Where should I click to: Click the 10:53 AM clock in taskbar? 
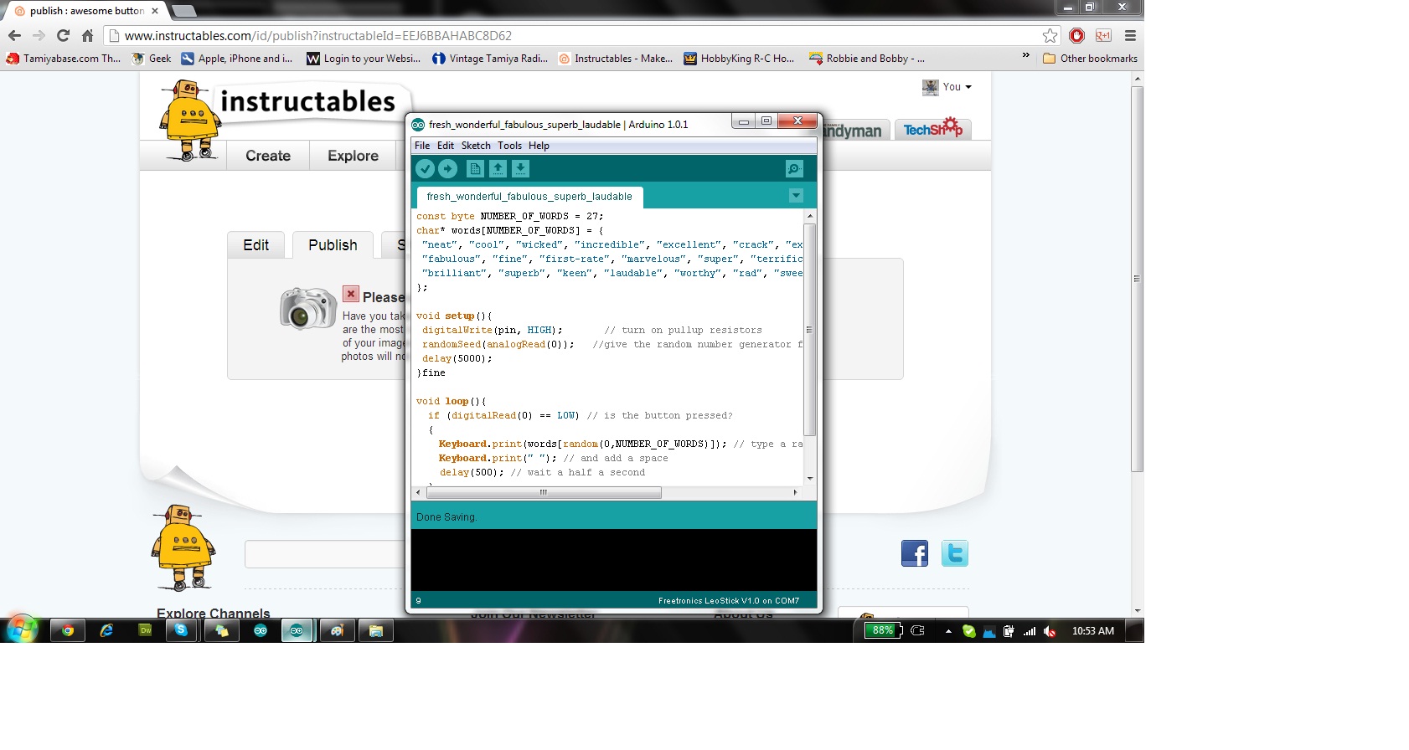1093,631
